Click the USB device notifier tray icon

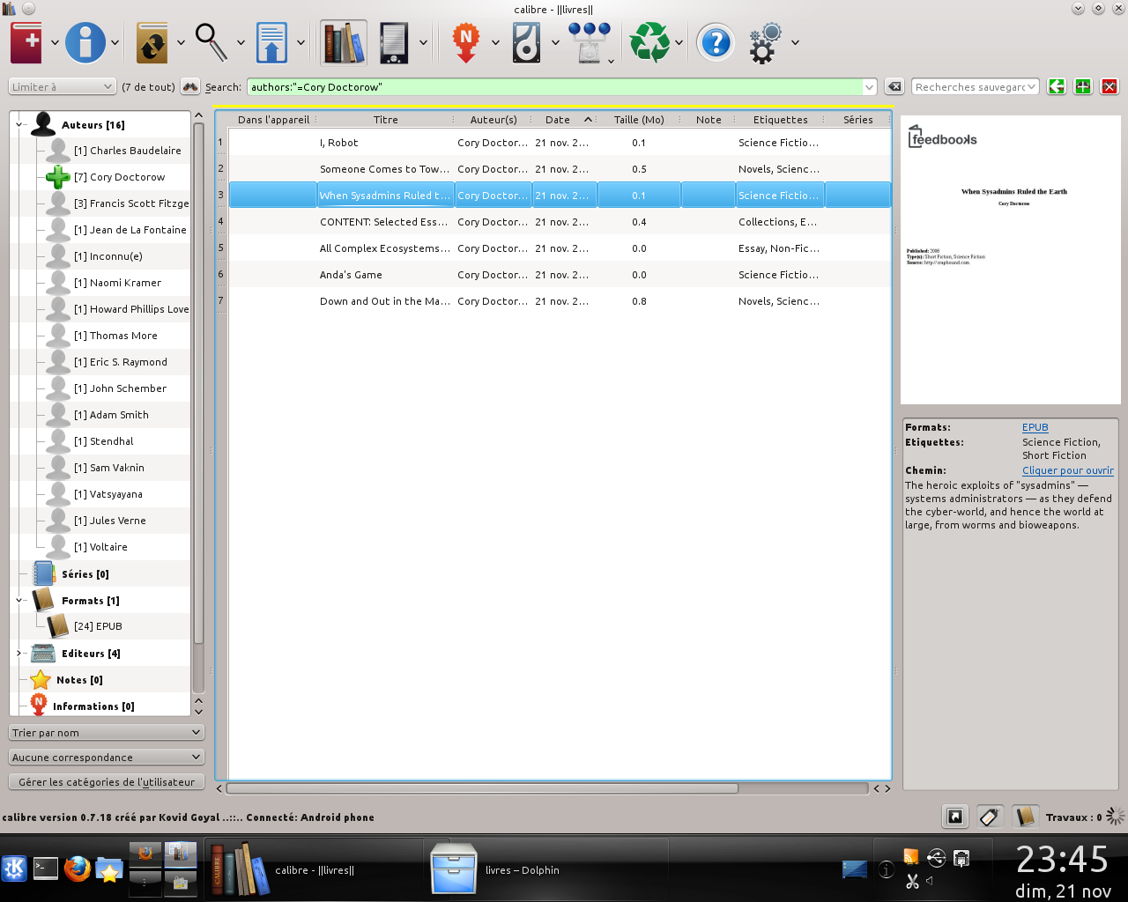[937, 857]
